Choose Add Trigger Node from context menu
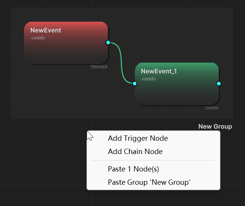The height and width of the screenshot is (206, 245). click(x=138, y=138)
